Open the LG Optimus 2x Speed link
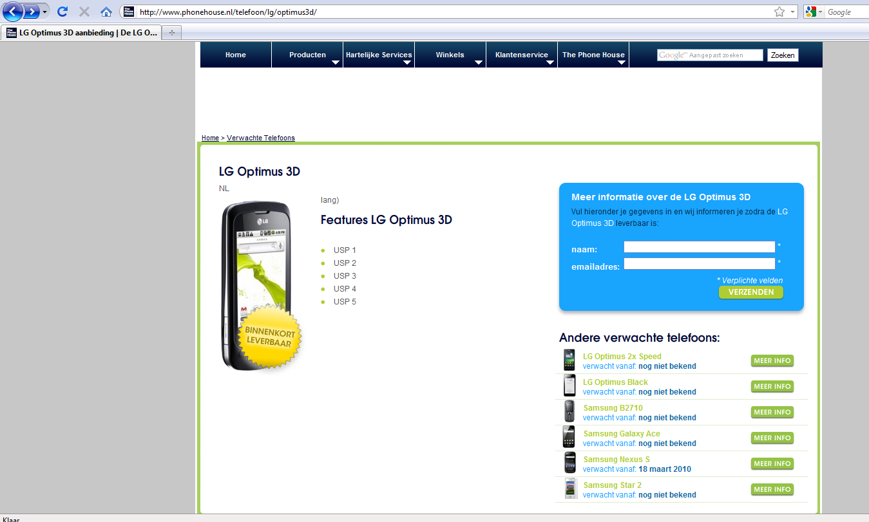 622,357
